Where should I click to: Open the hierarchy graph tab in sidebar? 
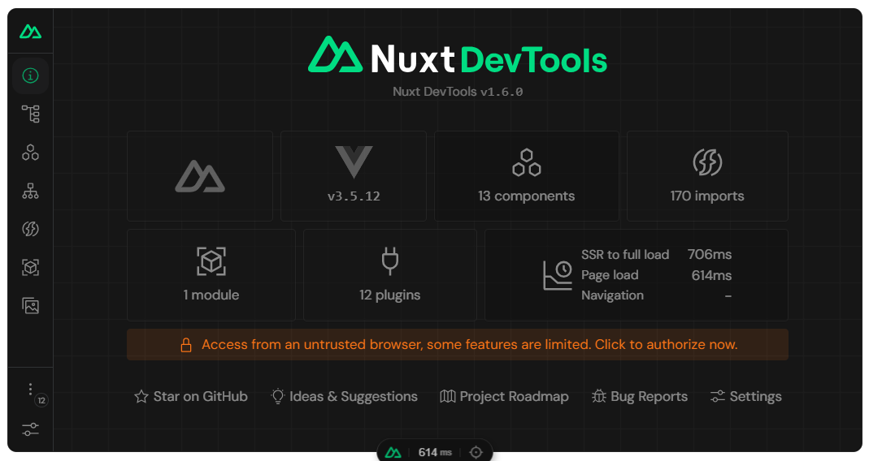coord(30,191)
